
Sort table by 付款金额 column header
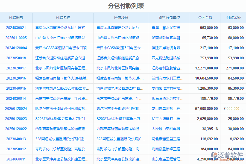click(233, 17)
